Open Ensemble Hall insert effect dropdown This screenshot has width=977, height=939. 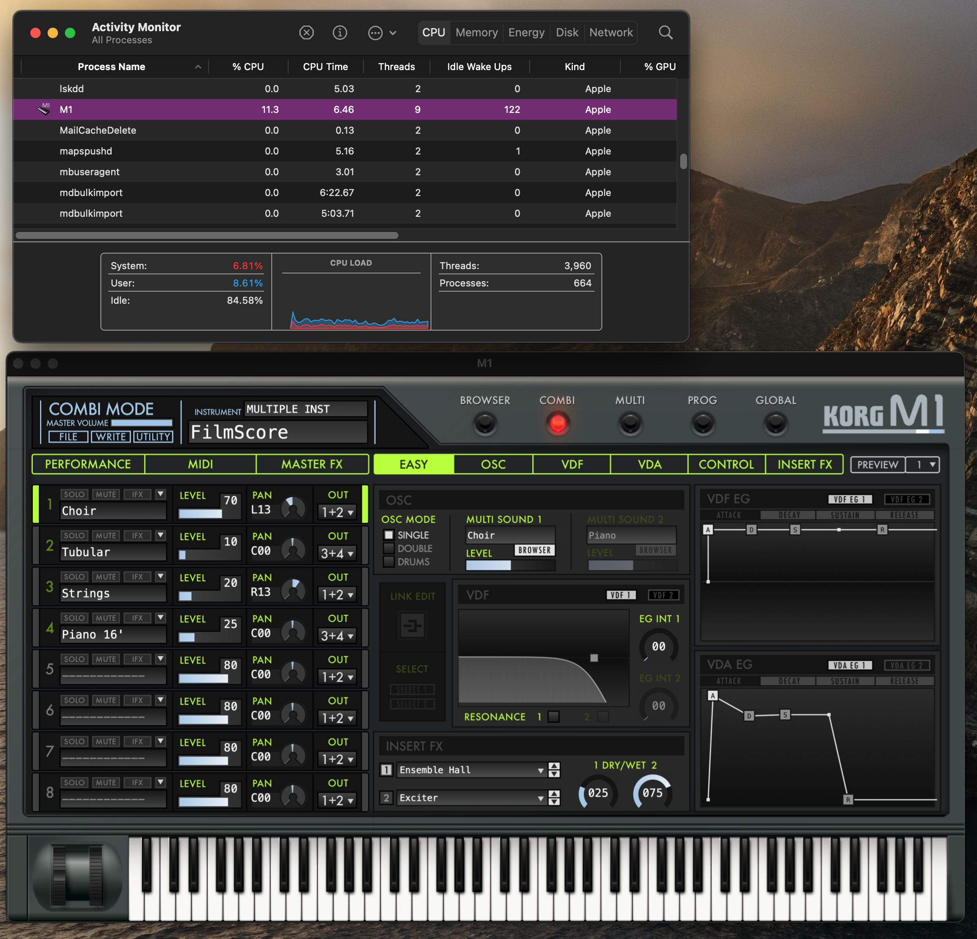pos(471,770)
